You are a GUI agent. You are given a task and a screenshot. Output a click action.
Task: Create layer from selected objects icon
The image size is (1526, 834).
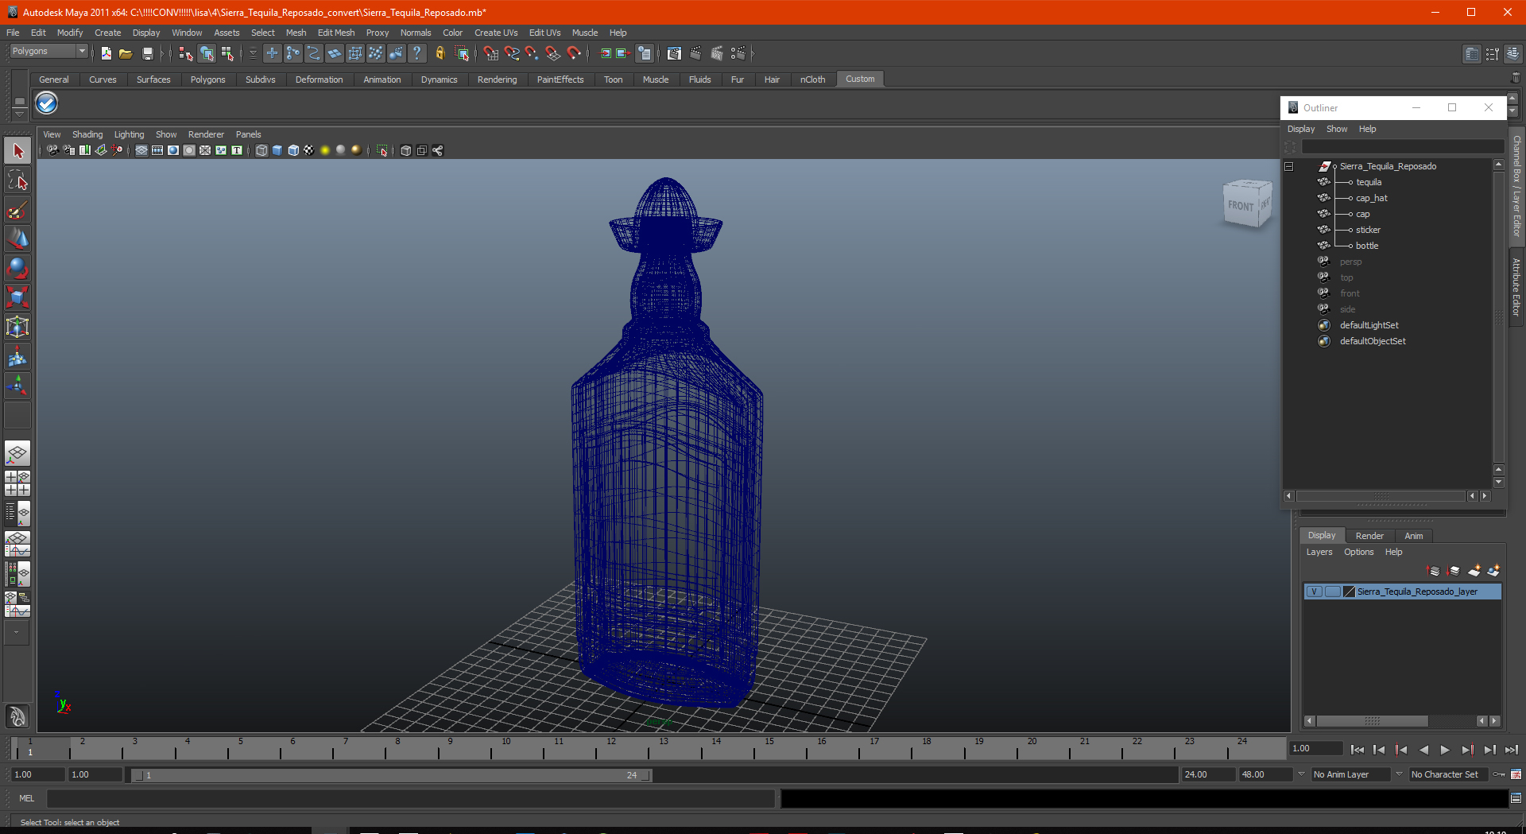1494,571
